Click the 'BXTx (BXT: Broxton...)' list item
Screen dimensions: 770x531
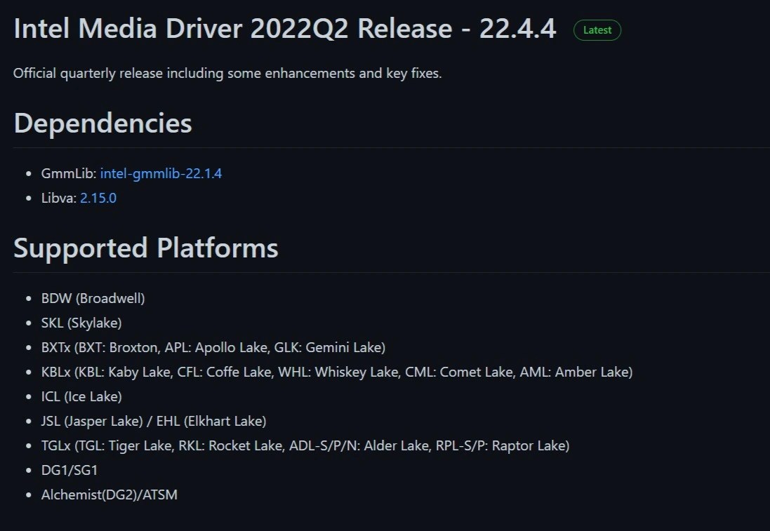[x=213, y=347]
